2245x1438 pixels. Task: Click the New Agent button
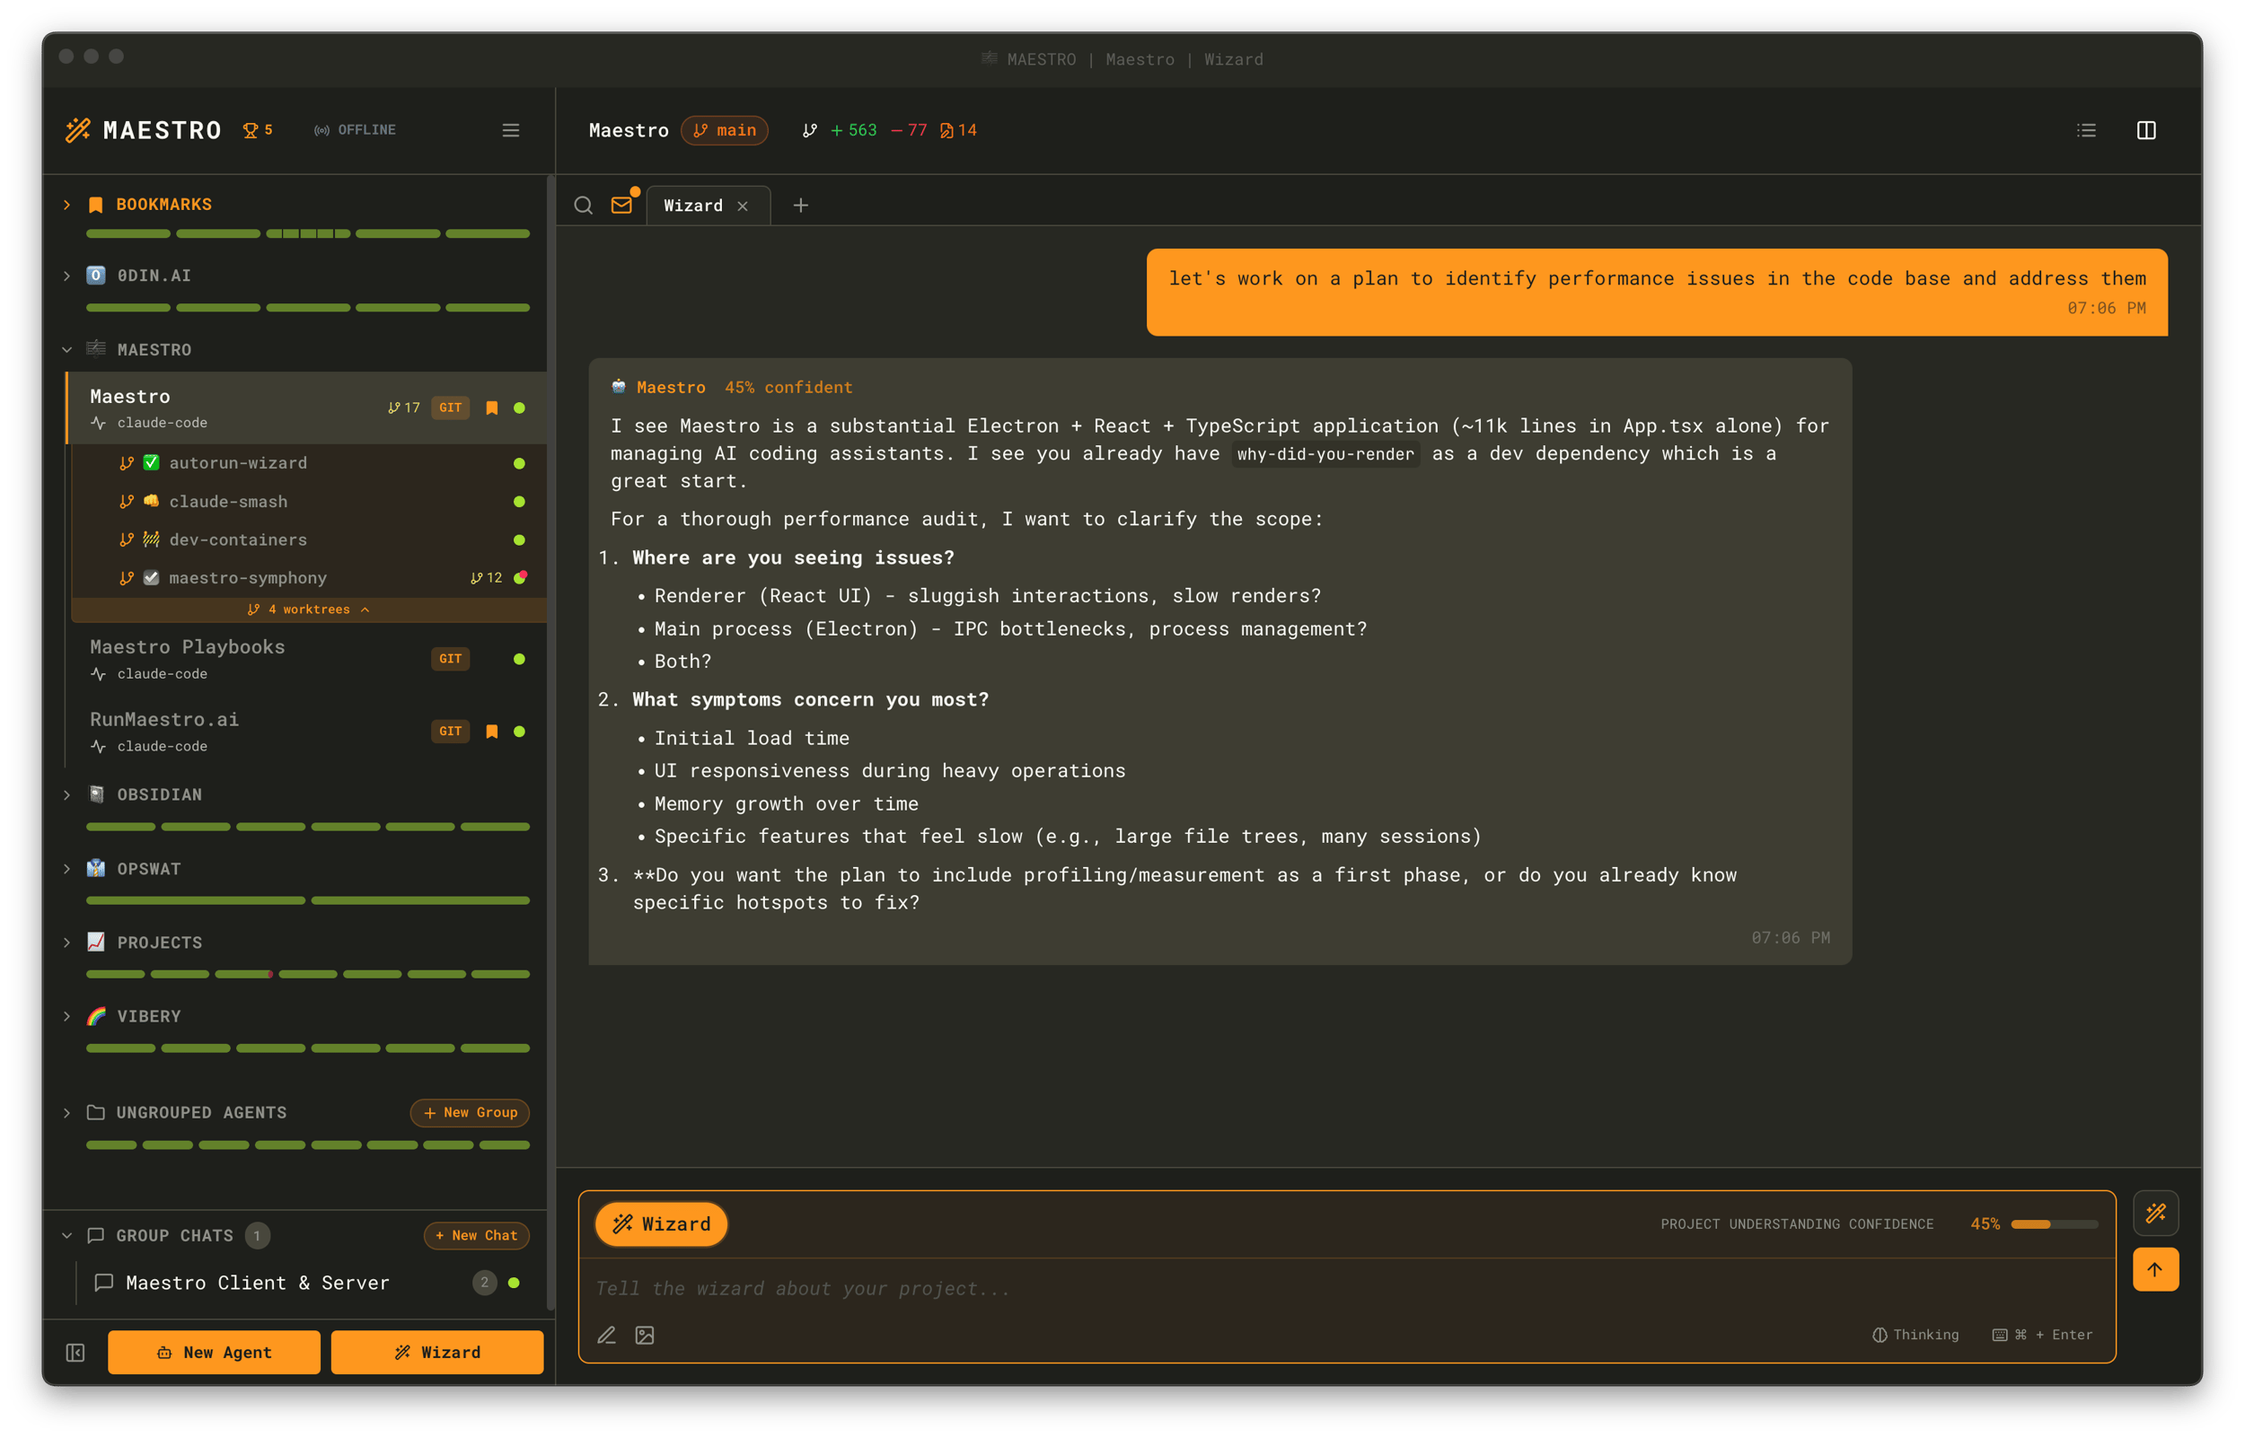(214, 1352)
